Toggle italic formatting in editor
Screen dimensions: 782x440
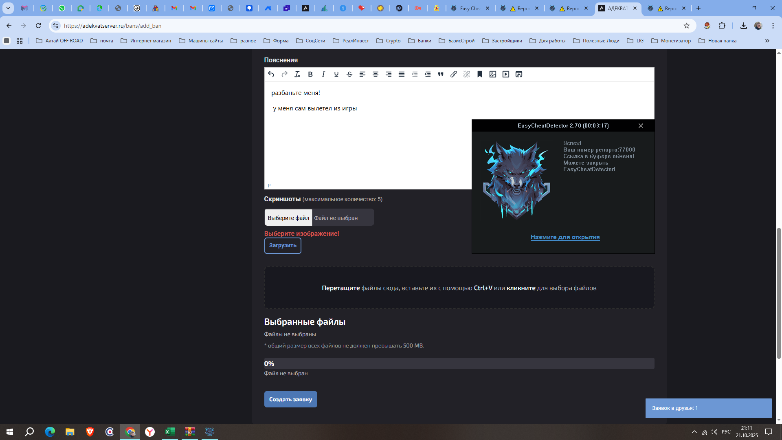pos(323,74)
